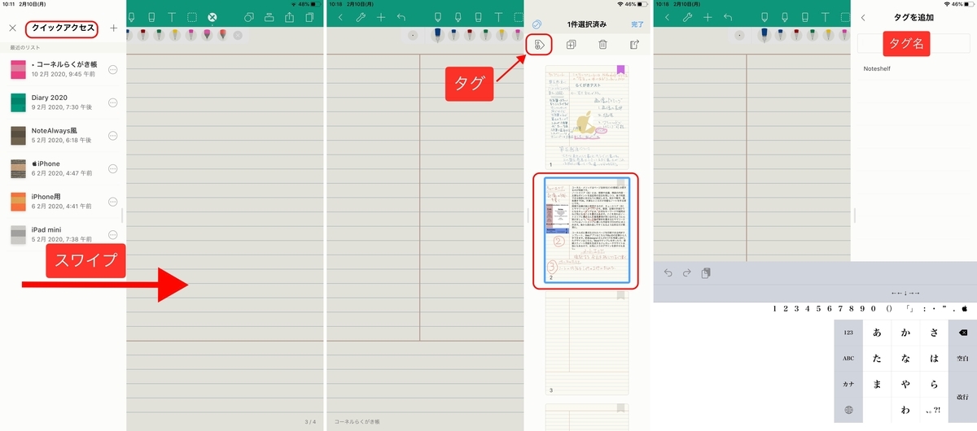Open the NoteAlways風 notebook
Viewport: 977px width, 431px height.
click(64, 136)
